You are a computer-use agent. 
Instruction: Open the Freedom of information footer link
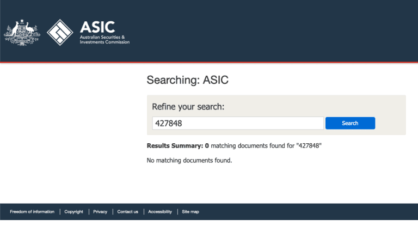click(32, 212)
